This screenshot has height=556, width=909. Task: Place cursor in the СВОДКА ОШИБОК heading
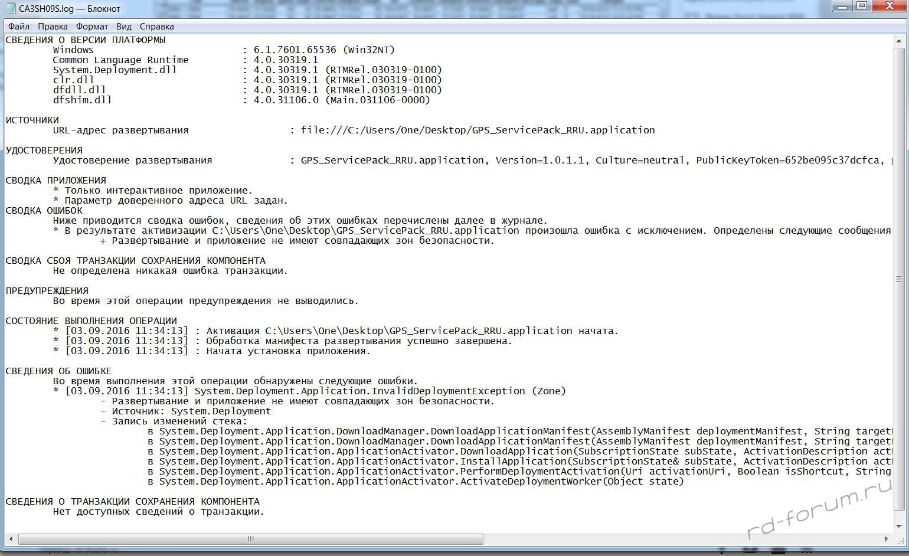(44, 211)
